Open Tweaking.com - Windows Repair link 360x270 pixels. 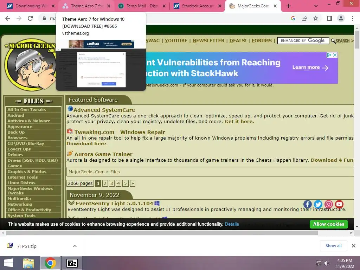[x=120, y=132]
